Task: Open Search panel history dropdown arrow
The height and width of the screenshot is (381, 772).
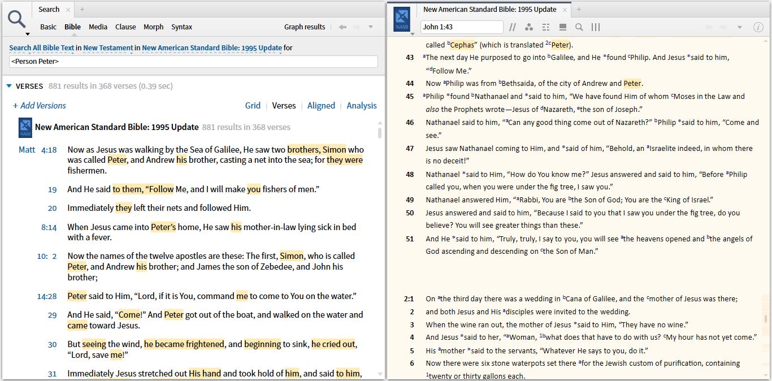Action: pyautogui.click(x=371, y=27)
